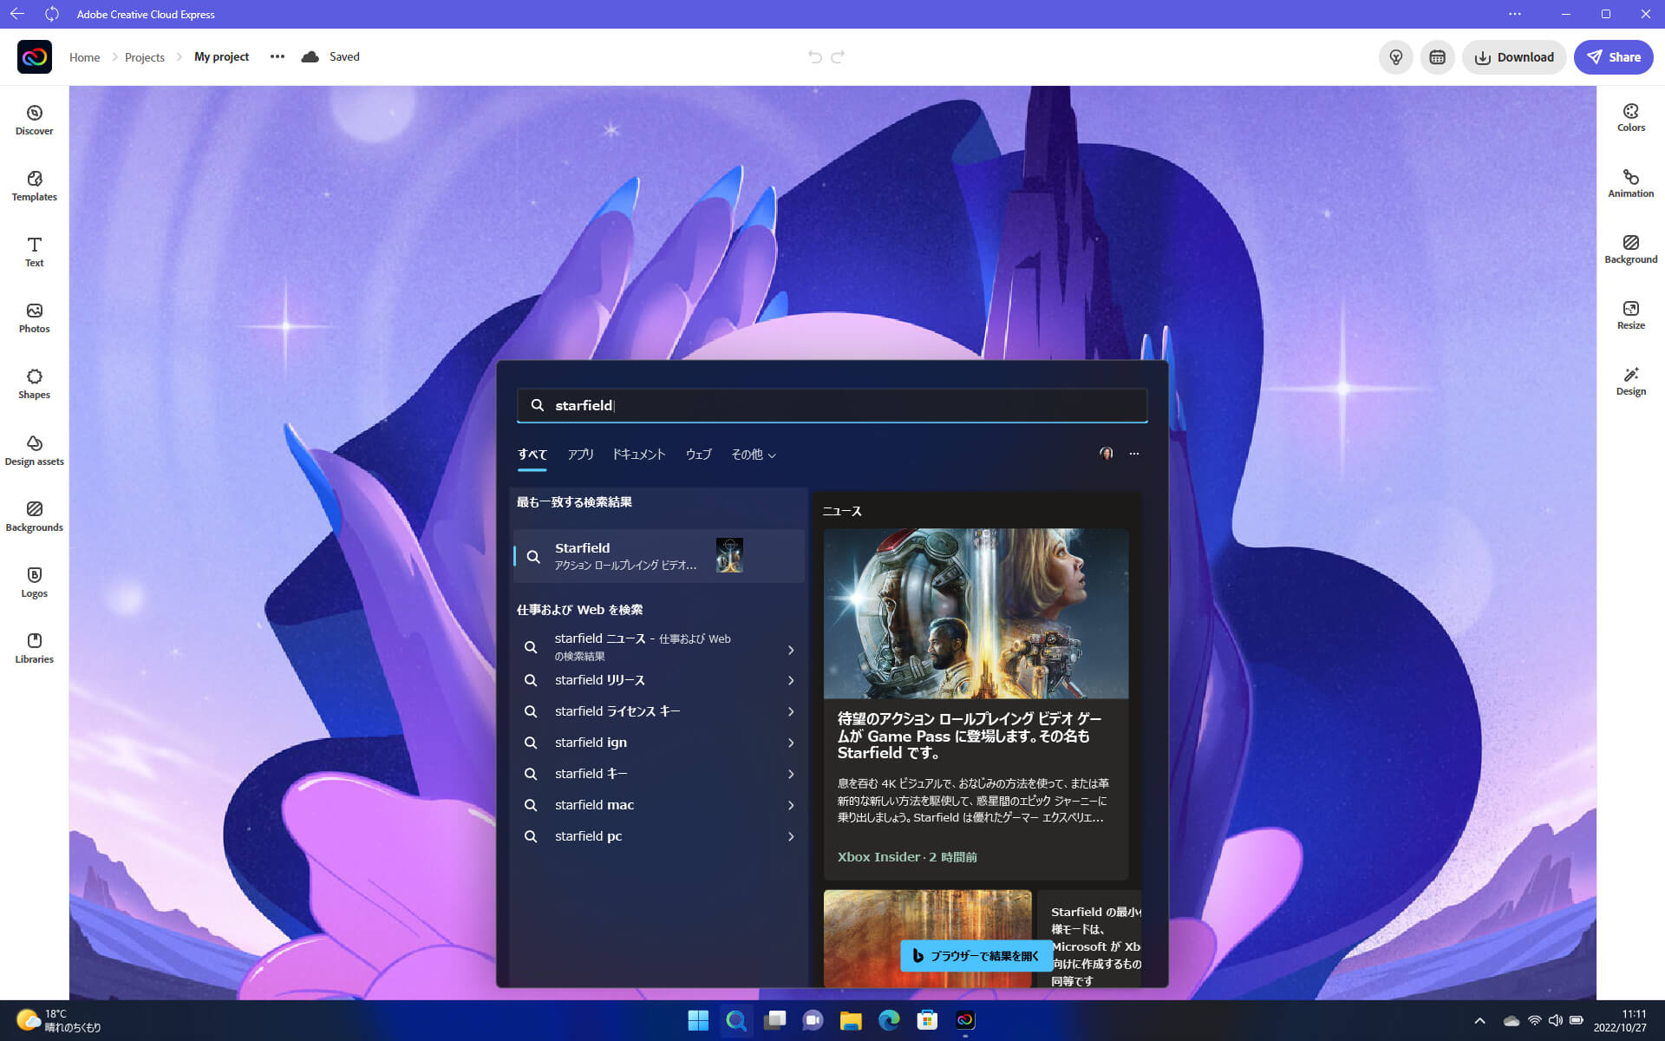Switch to the ウェブ search tab
The height and width of the screenshot is (1041, 1665).
(x=698, y=455)
